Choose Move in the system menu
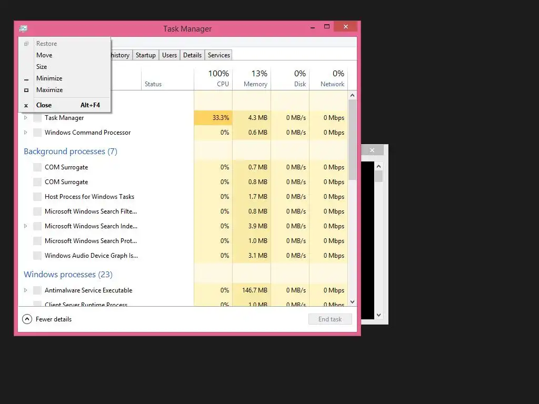Screen dimensions: 539x404 [65, 55]
